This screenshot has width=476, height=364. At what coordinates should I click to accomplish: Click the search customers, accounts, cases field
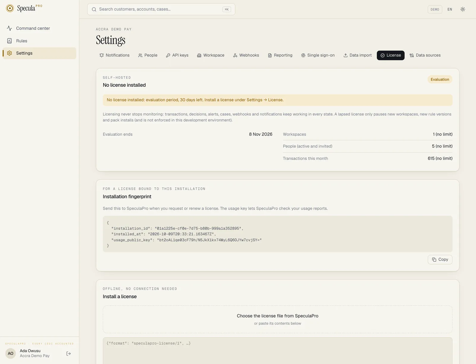(161, 9)
